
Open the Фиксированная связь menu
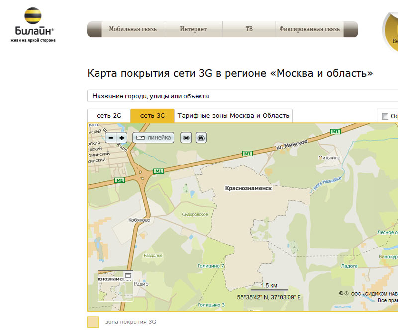[309, 29]
